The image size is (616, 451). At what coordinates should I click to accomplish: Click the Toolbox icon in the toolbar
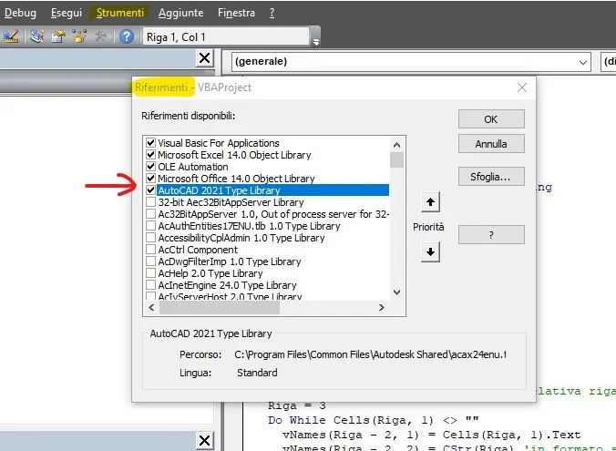[100, 37]
